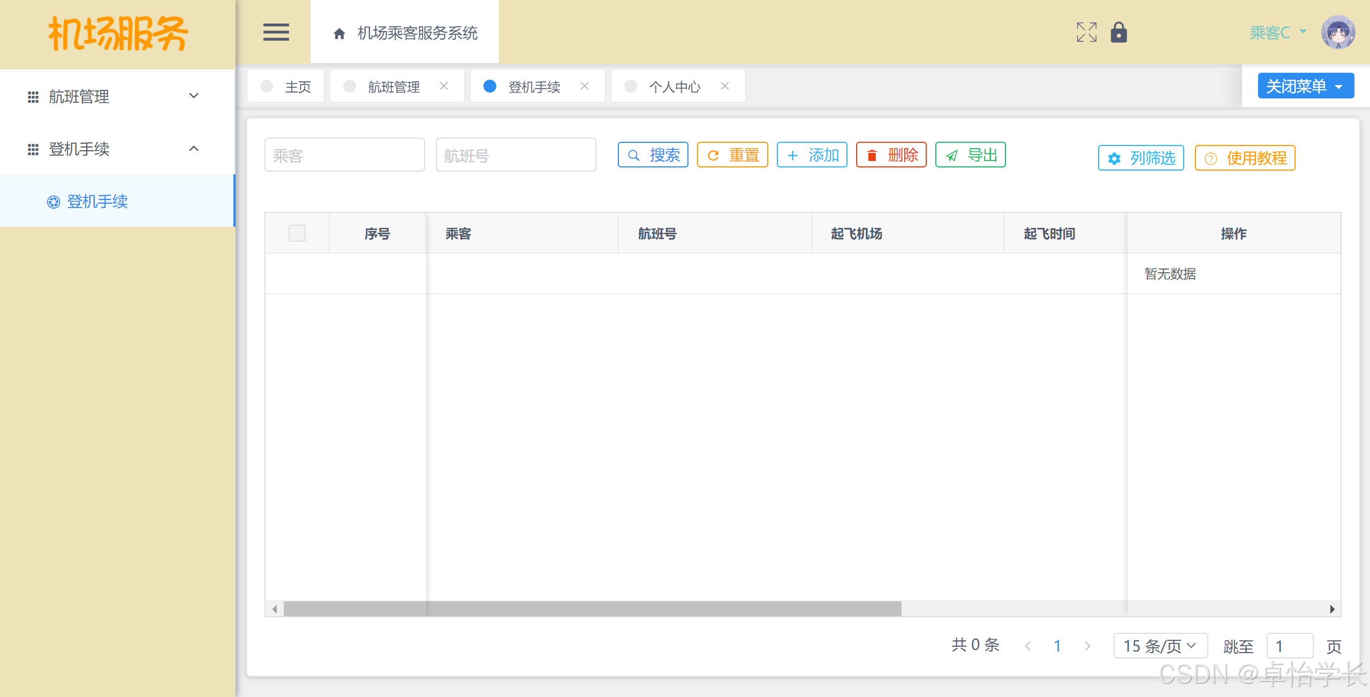Click the 删除 button
The width and height of the screenshot is (1370, 697).
[891, 155]
